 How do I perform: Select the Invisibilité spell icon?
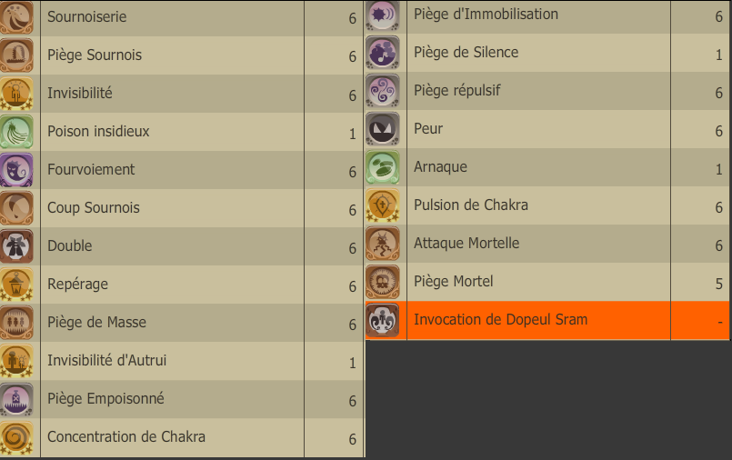16,94
